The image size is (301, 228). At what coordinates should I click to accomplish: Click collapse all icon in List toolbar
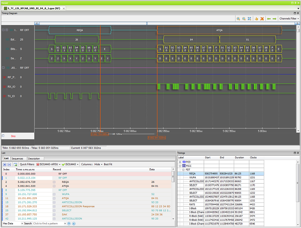(x=9, y=164)
